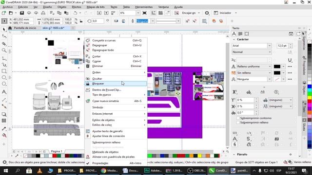Open the Archivo menu
Viewport: 312px width, 175px height.
click(x=8, y=7)
